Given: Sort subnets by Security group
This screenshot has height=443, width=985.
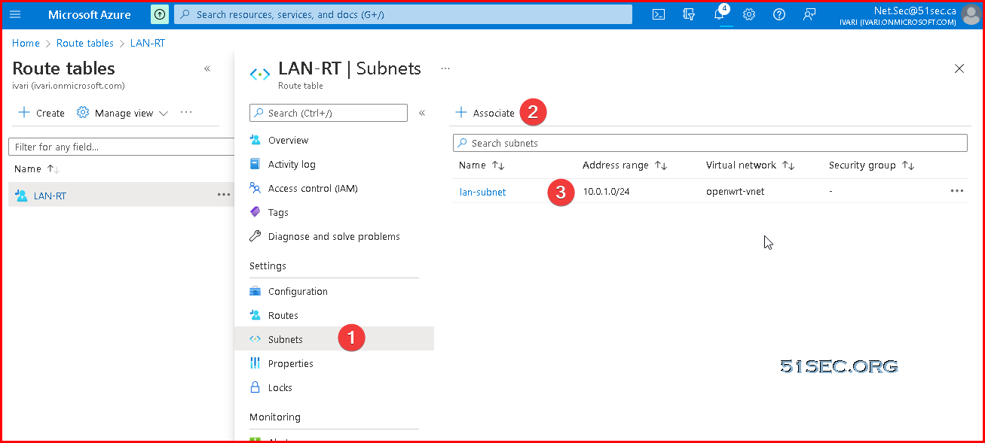Looking at the screenshot, I should pos(871,165).
